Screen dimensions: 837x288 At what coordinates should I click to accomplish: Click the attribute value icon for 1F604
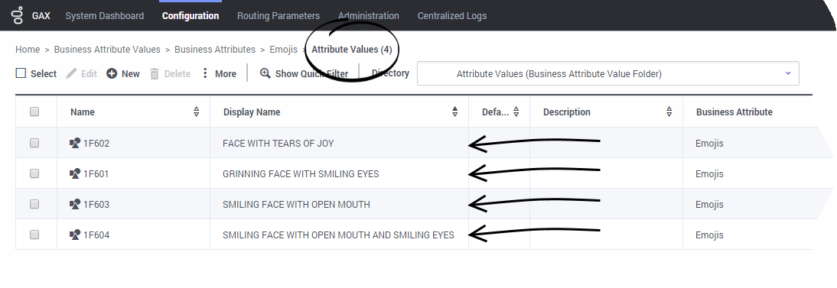click(75, 234)
